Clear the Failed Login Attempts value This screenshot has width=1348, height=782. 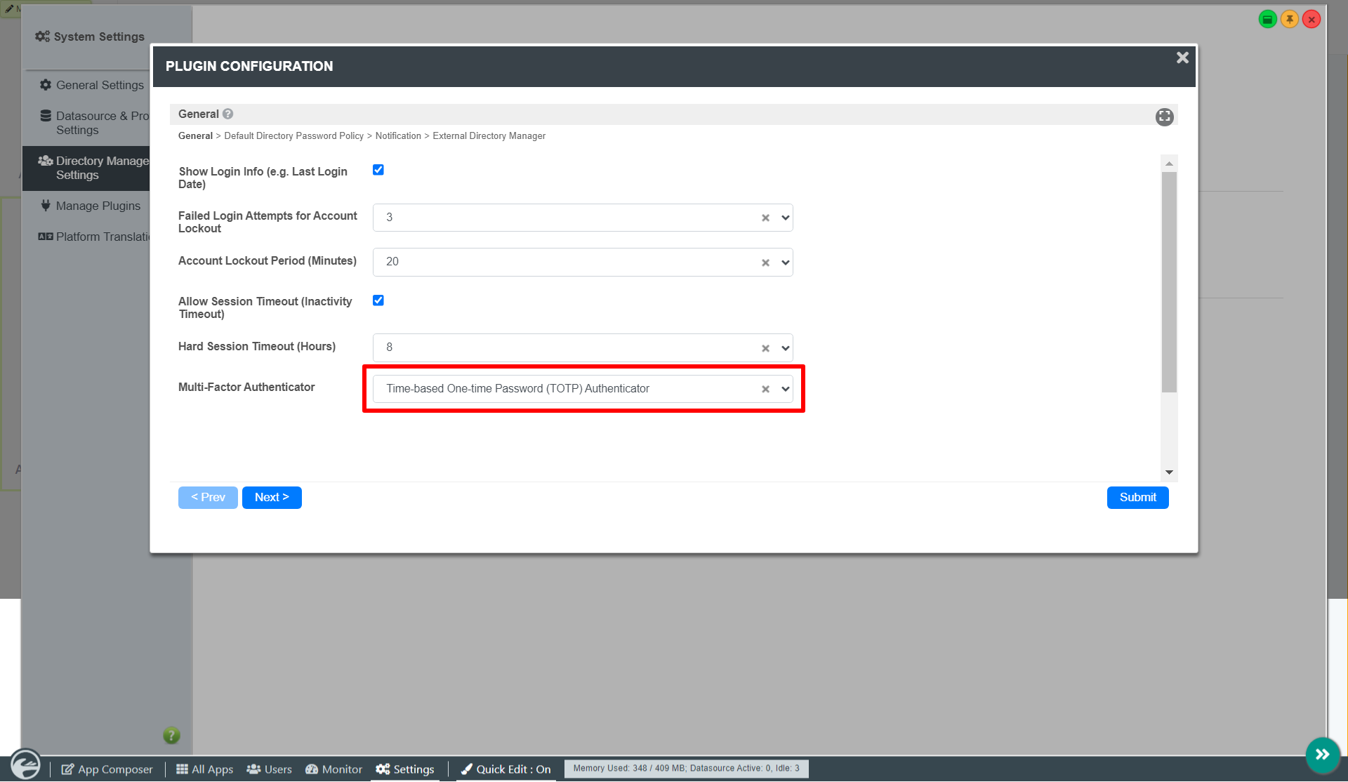(x=765, y=218)
